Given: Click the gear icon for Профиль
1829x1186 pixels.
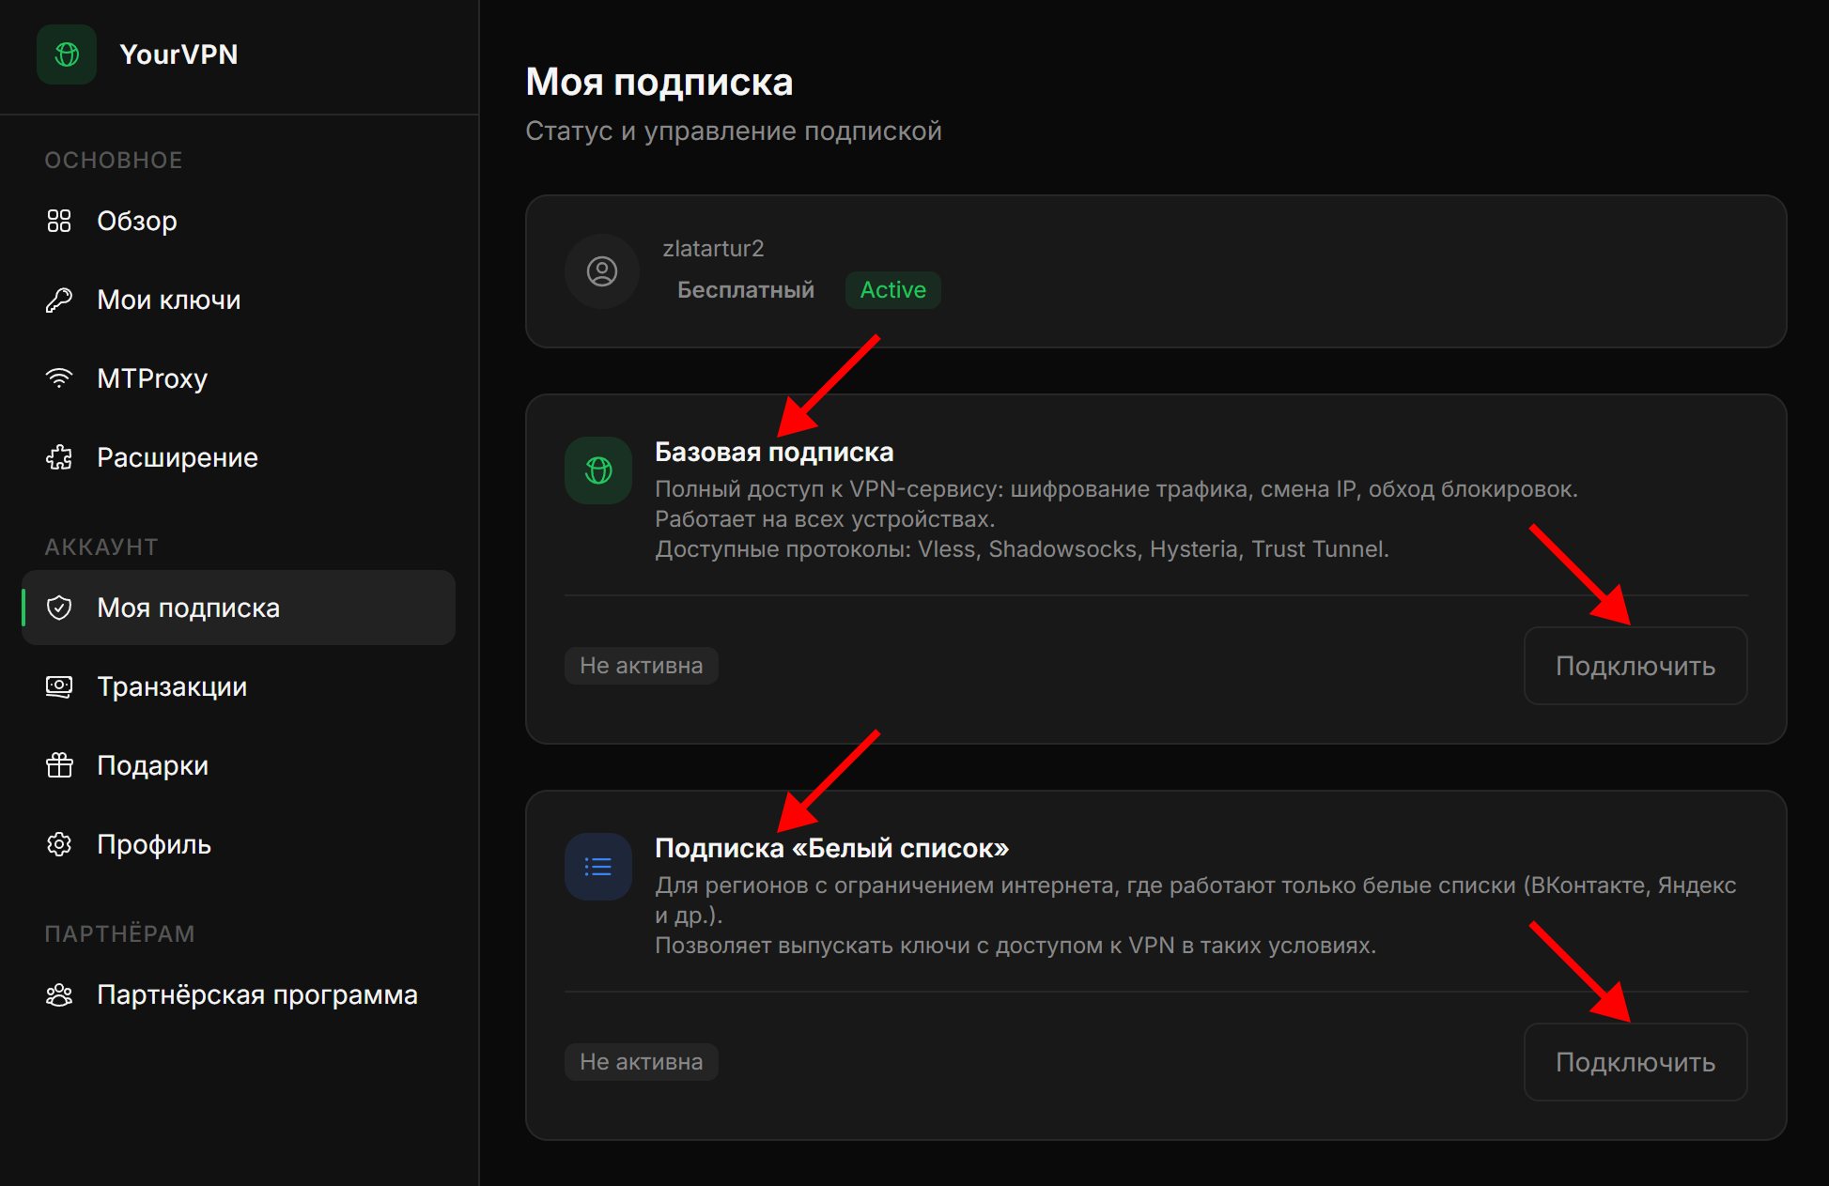Looking at the screenshot, I should coord(59,844).
